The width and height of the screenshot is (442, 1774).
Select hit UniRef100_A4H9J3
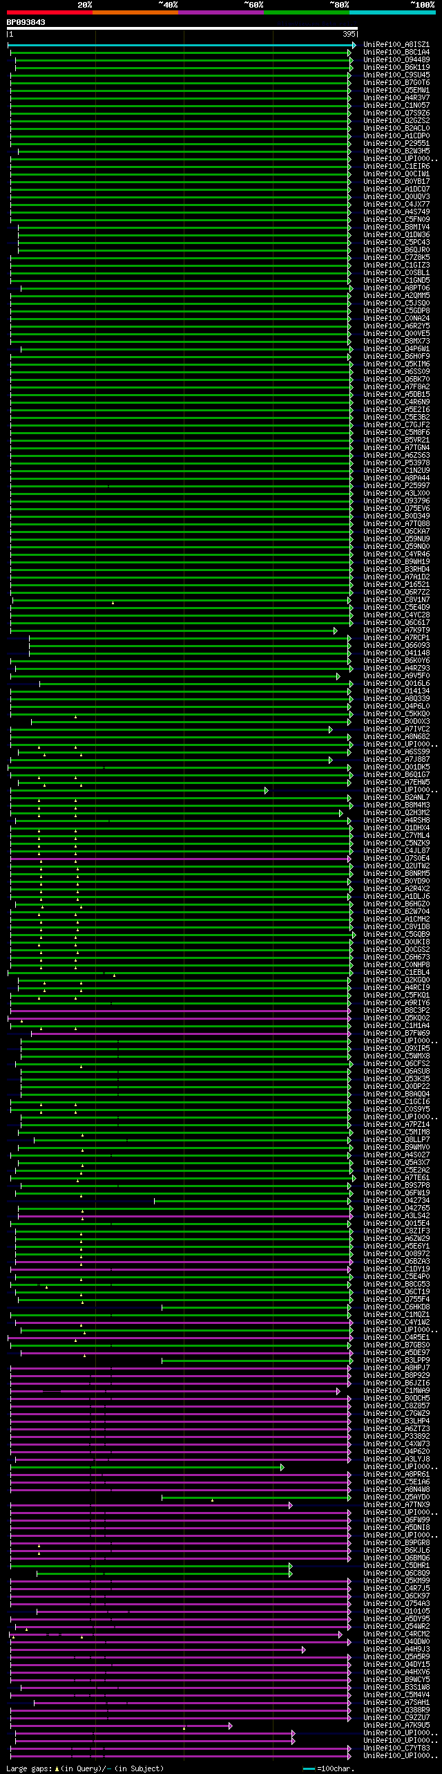pyautogui.click(x=396, y=1650)
